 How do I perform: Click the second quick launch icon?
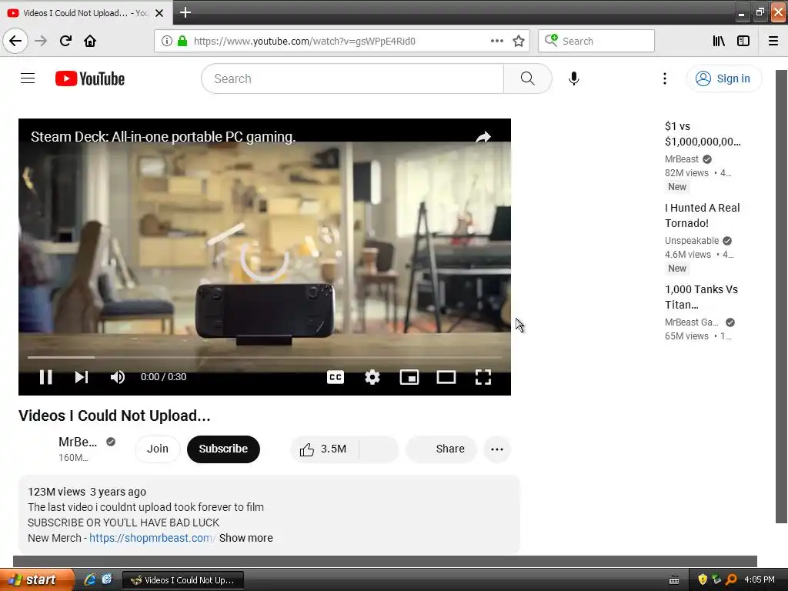(x=106, y=579)
